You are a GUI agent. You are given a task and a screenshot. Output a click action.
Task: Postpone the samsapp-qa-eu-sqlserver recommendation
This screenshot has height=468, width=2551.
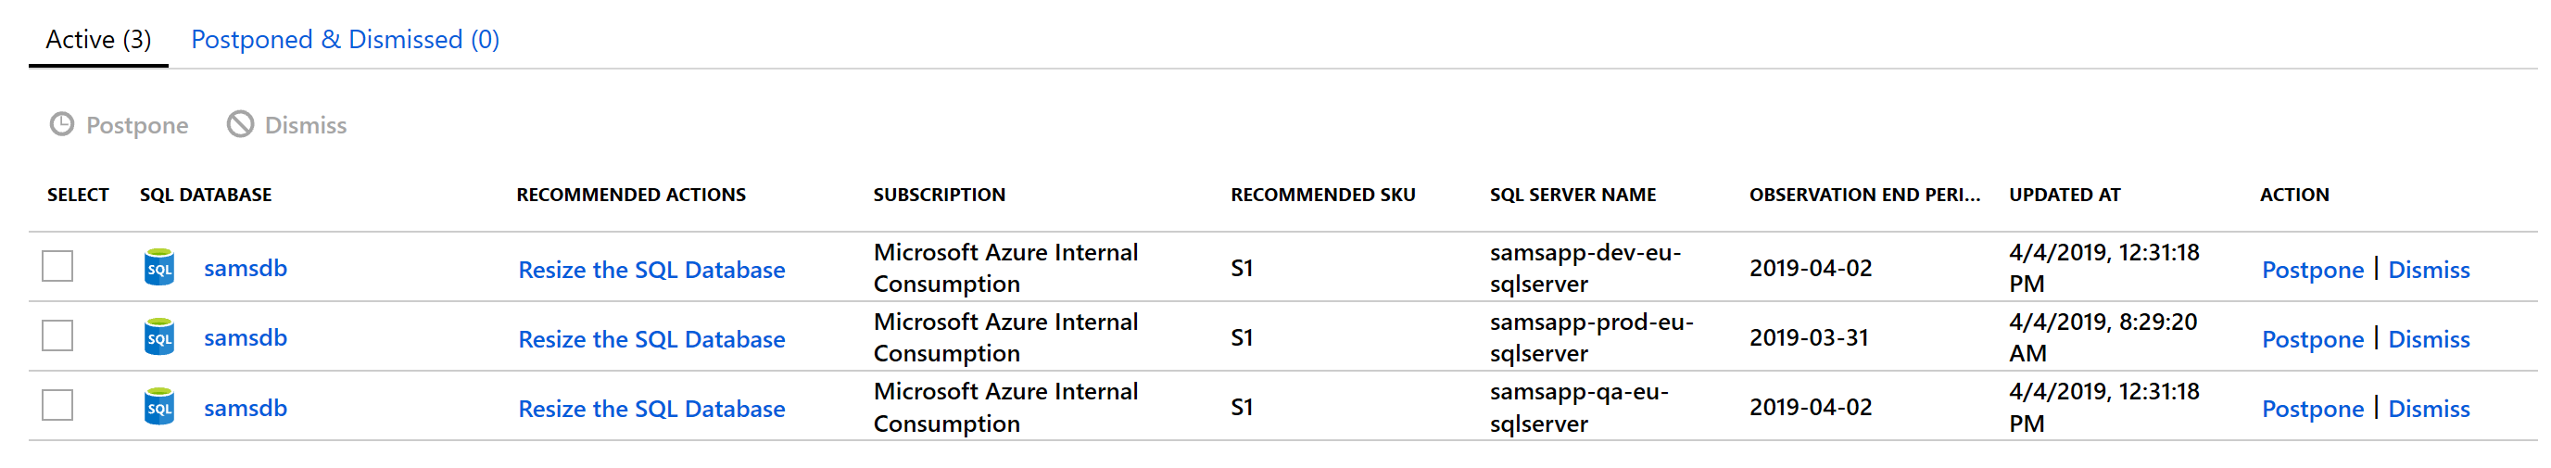(2312, 409)
